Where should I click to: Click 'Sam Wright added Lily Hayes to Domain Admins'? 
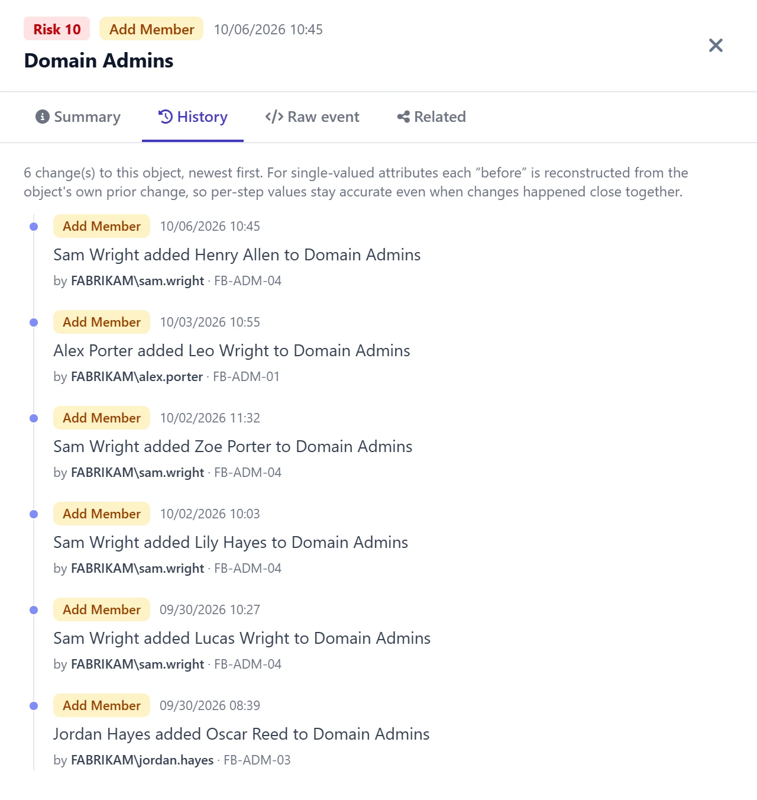click(231, 543)
